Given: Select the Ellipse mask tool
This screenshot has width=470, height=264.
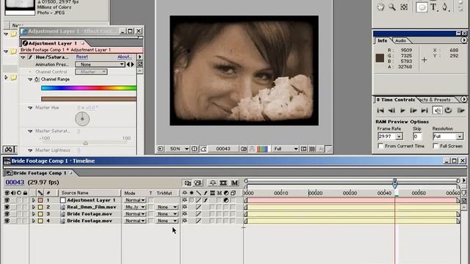Looking at the screenshot, I should click(x=422, y=7).
